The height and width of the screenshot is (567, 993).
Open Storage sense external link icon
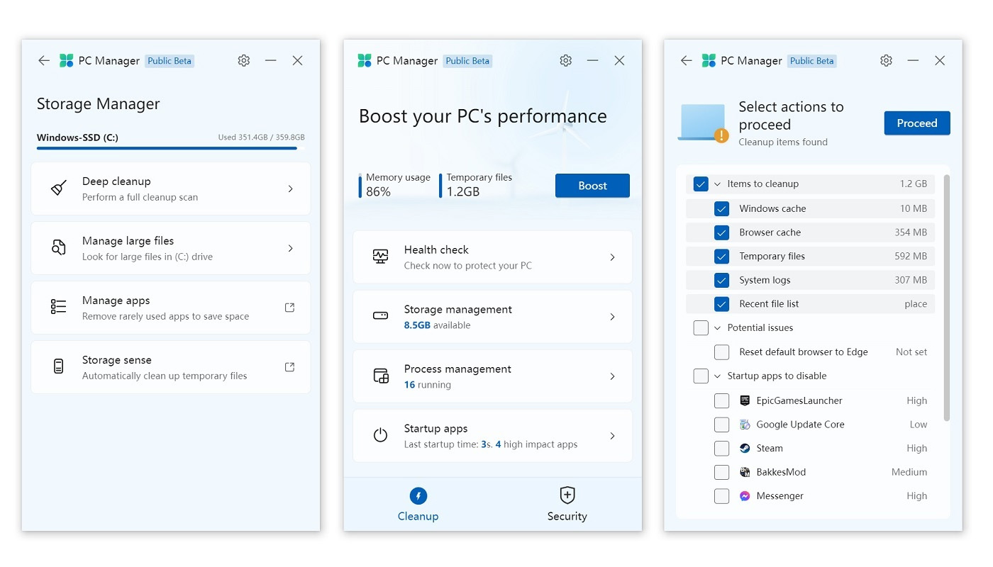point(289,366)
